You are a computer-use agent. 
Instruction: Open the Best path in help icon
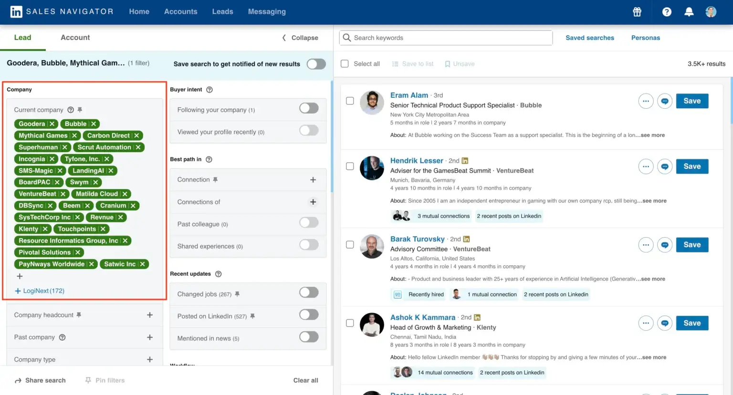point(209,159)
